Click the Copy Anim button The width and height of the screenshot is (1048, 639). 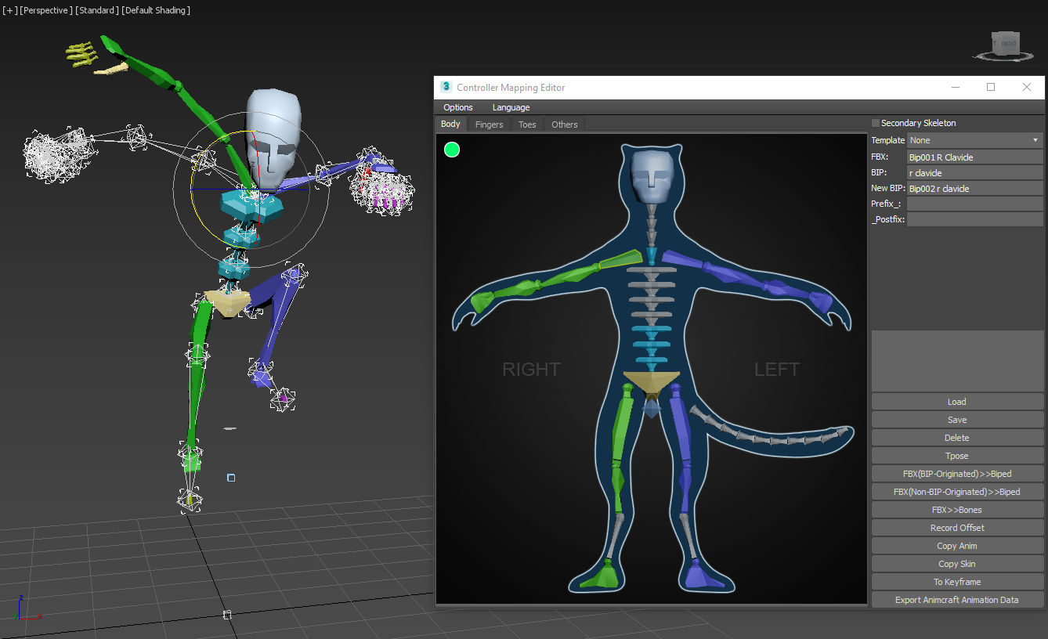point(957,546)
